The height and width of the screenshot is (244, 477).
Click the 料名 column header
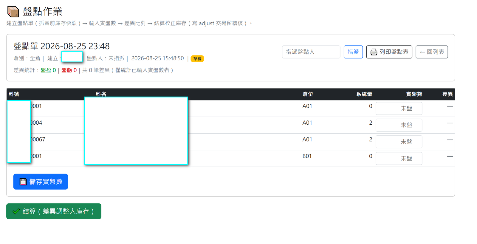(101, 94)
